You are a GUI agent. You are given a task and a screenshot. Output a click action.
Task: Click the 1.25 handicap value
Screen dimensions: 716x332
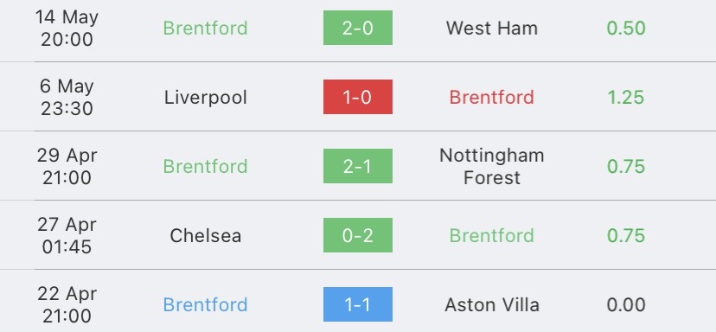(x=626, y=98)
